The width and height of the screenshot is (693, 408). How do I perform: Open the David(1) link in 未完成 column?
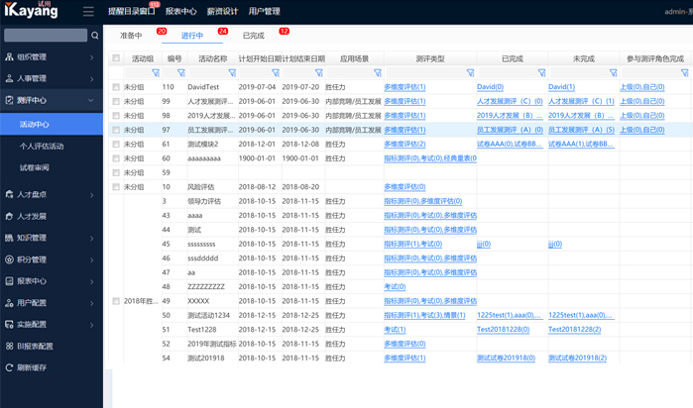[x=561, y=87]
